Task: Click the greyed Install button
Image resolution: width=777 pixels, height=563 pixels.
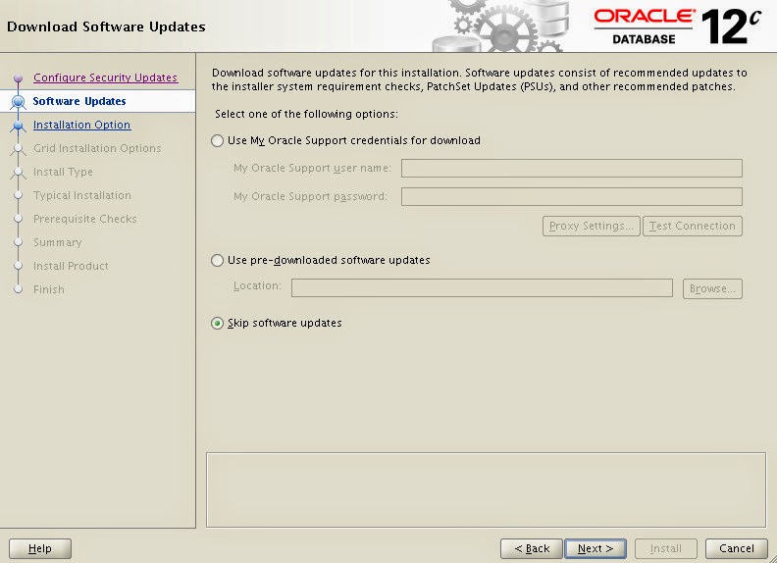Action: click(x=665, y=548)
